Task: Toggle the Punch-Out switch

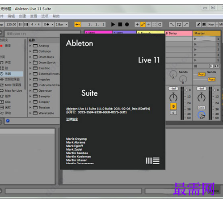Action: click(186, 25)
